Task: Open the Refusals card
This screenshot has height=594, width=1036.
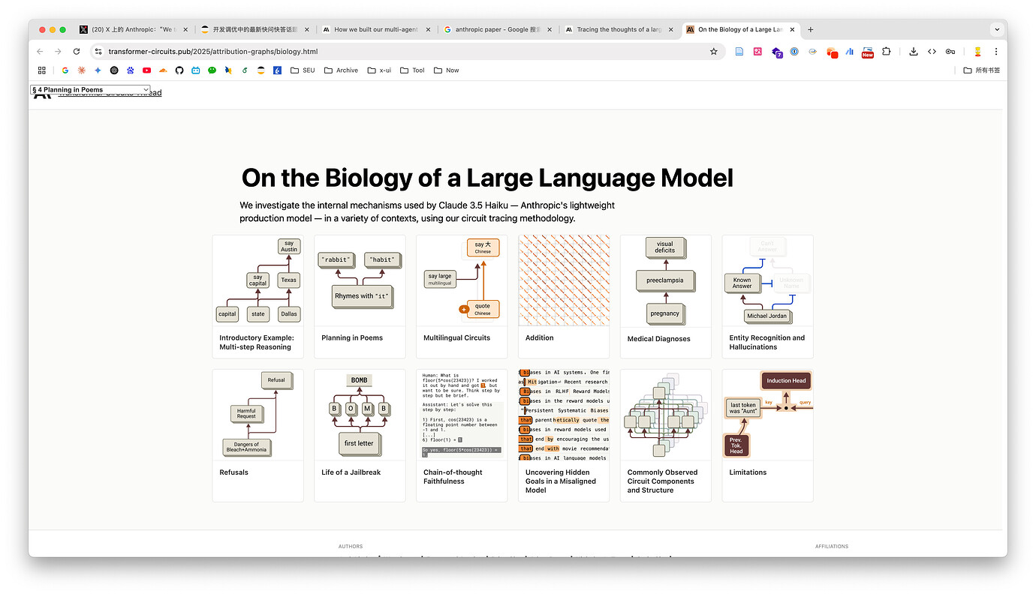Action: tap(257, 436)
